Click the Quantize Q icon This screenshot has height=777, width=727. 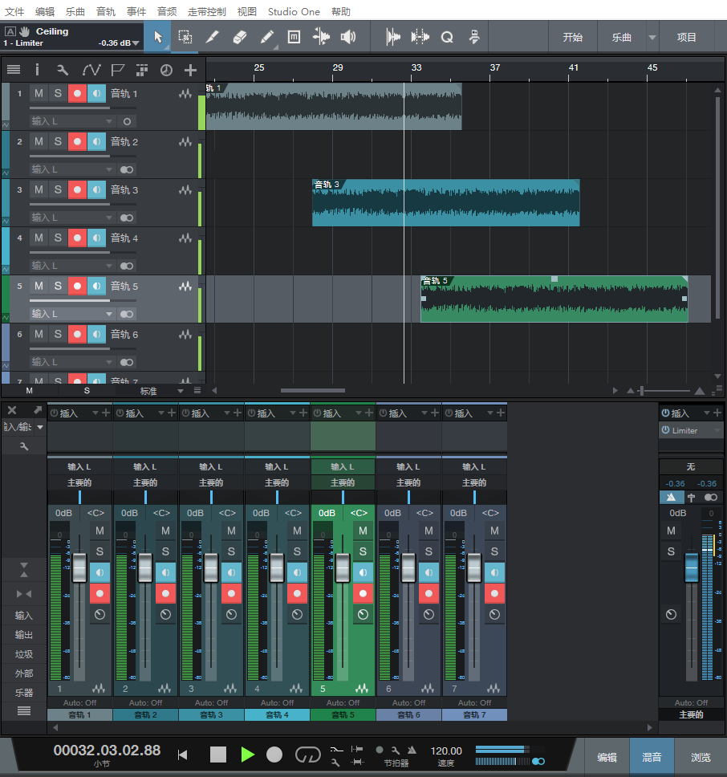click(447, 37)
